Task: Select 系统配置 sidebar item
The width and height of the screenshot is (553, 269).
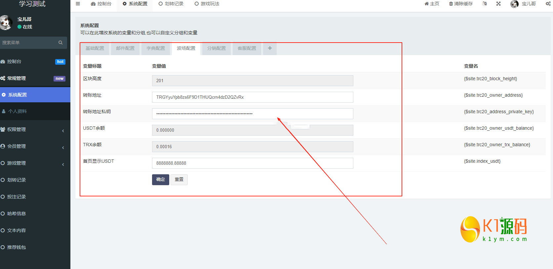Action: pyautogui.click(x=35, y=95)
